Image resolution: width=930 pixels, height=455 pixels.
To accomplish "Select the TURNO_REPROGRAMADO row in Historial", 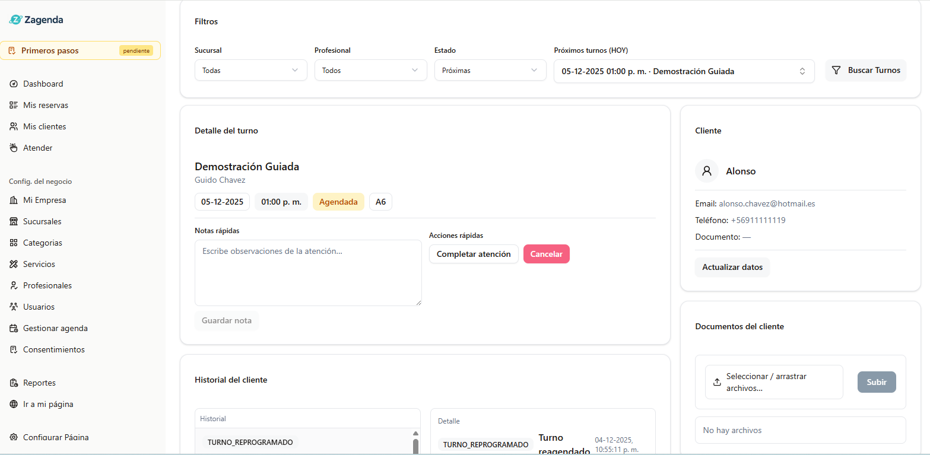I will pyautogui.click(x=303, y=443).
